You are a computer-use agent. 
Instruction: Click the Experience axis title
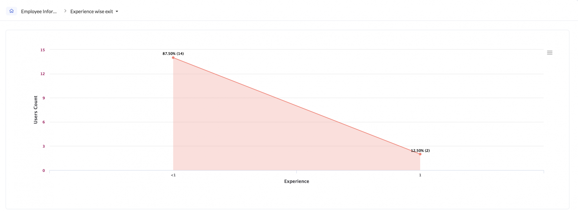(x=297, y=181)
